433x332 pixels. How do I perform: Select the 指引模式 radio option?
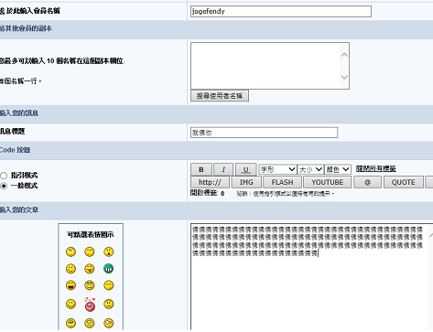(4, 176)
